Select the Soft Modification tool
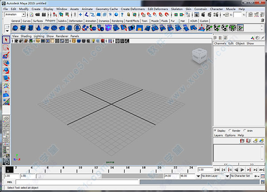The width and height of the screenshot is (267, 192). coord(6,94)
